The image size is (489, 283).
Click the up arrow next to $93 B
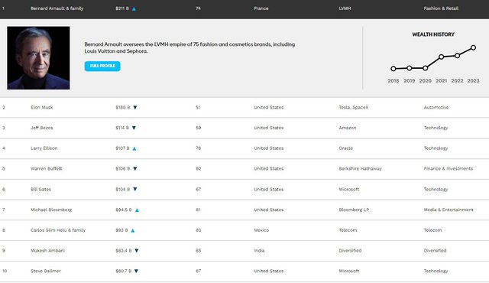pos(132,230)
